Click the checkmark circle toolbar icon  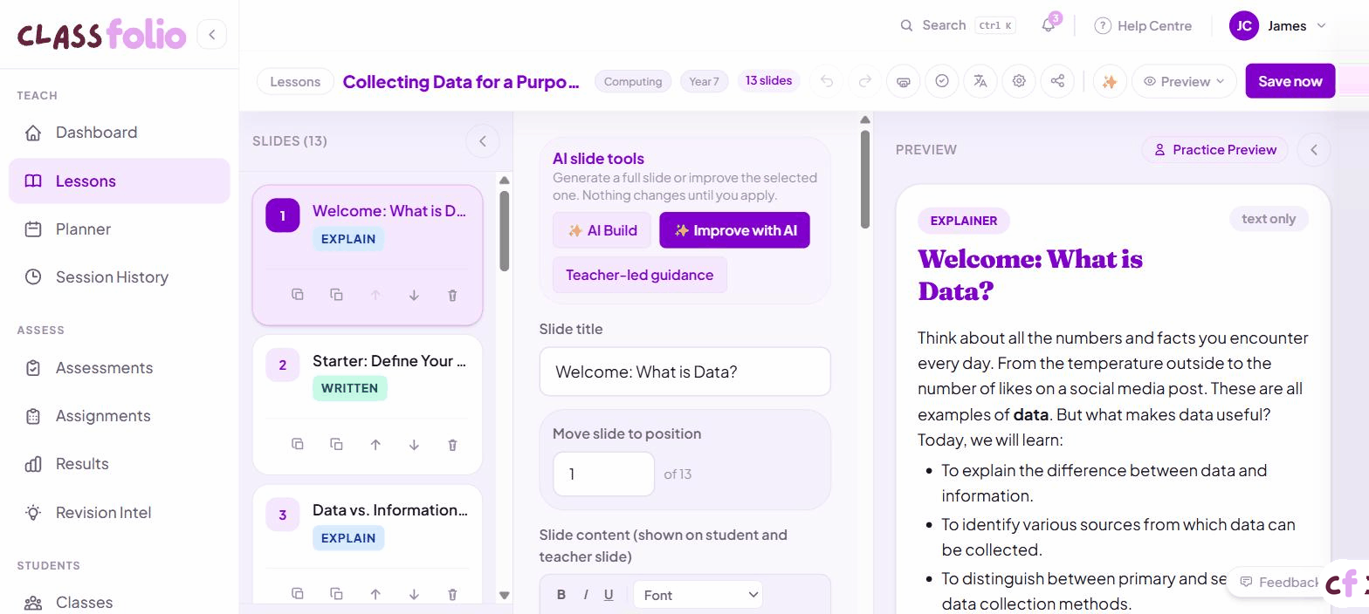click(x=942, y=81)
